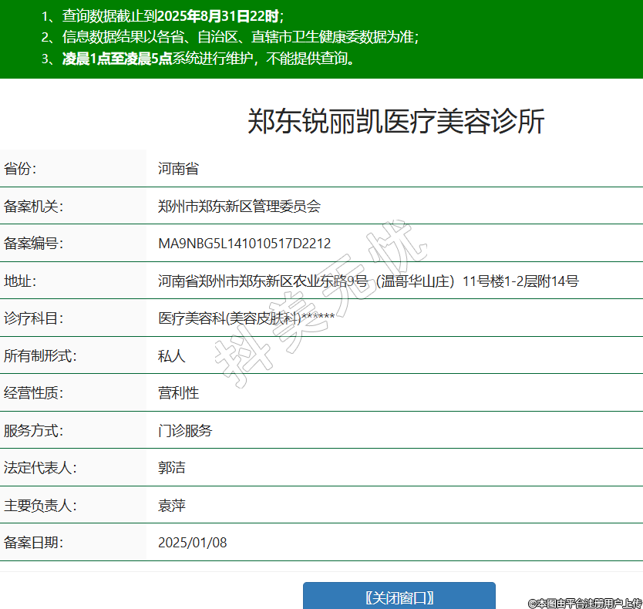Click the 备案编号 row label
This screenshot has height=609, width=643.
coord(33,244)
